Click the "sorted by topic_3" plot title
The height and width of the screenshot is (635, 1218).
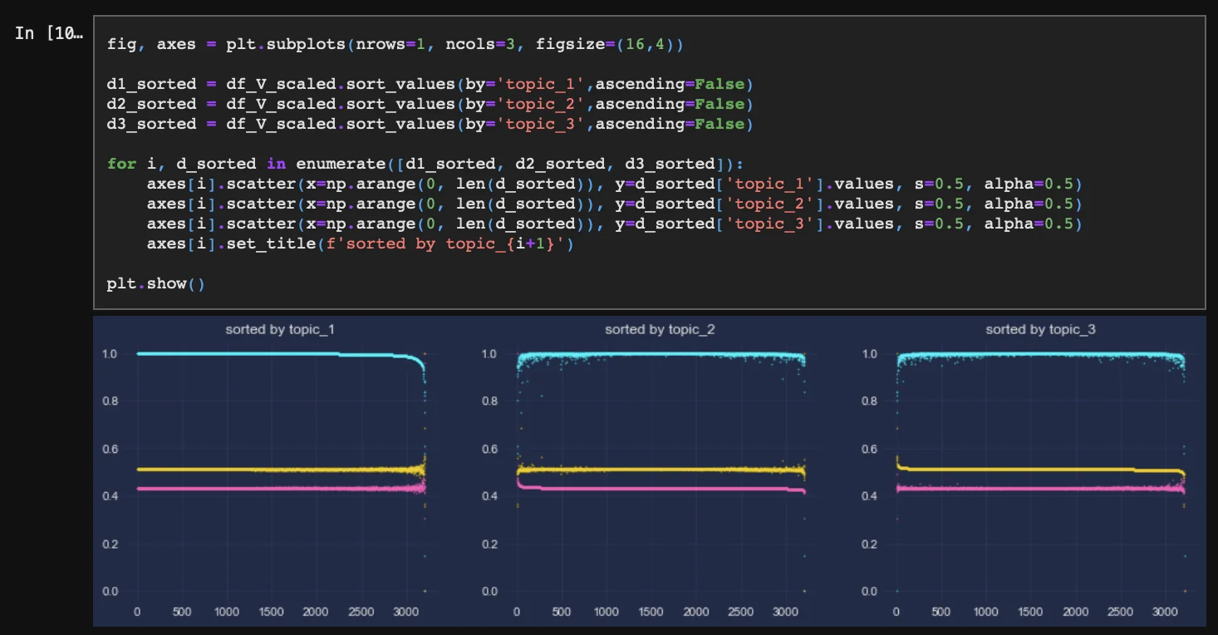[x=1040, y=330]
